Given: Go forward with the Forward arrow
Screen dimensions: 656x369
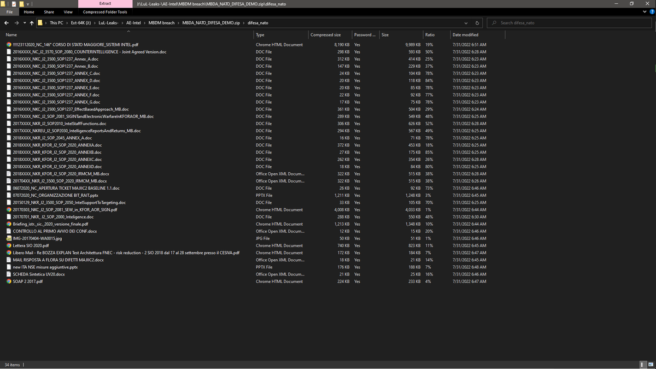Looking at the screenshot, I should [x=16, y=23].
